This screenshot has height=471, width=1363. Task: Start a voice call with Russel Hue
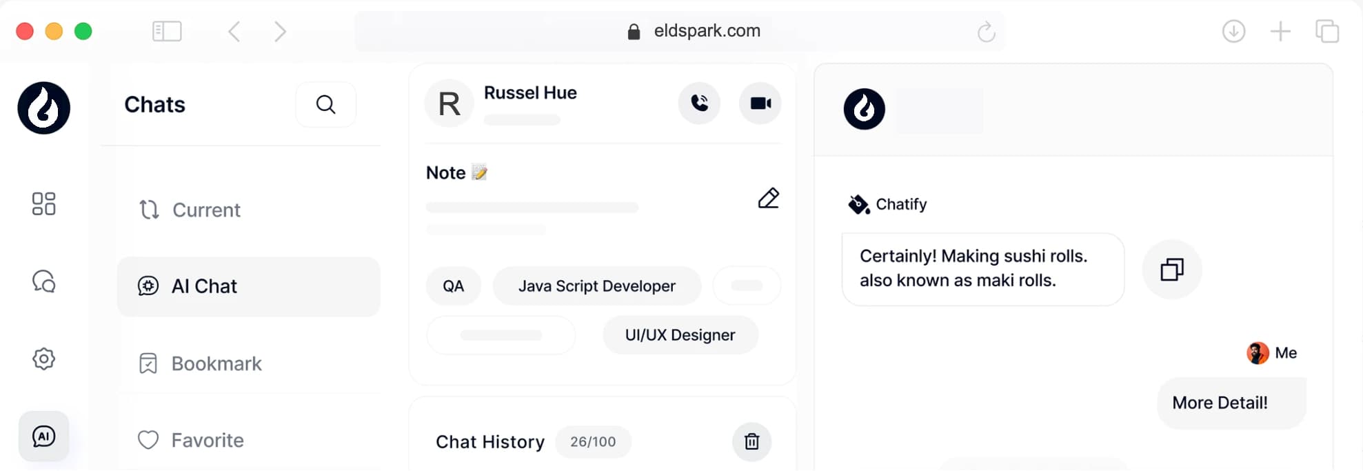699,103
